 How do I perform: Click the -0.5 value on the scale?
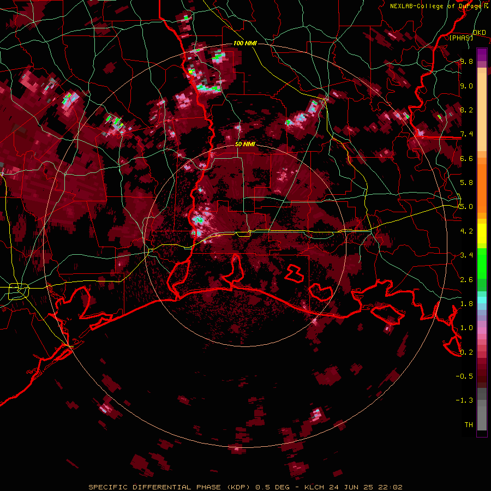[464, 376]
